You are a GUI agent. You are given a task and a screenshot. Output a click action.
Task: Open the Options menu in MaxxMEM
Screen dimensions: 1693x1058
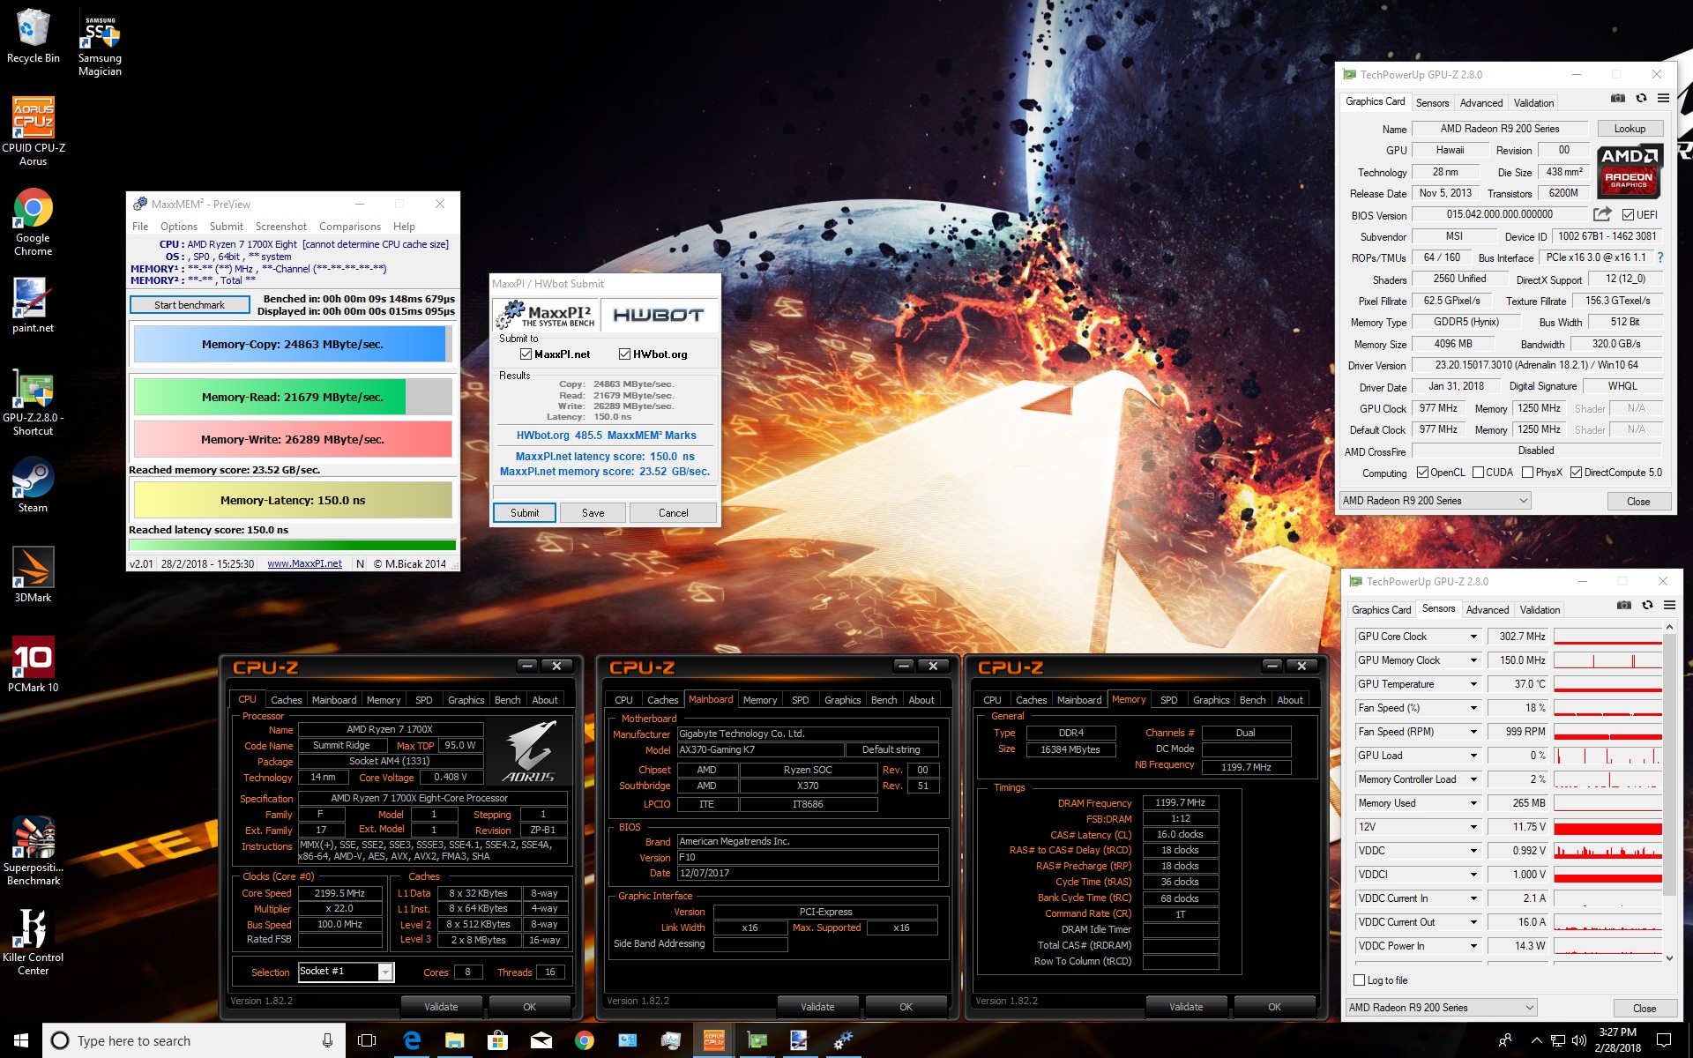click(x=178, y=227)
